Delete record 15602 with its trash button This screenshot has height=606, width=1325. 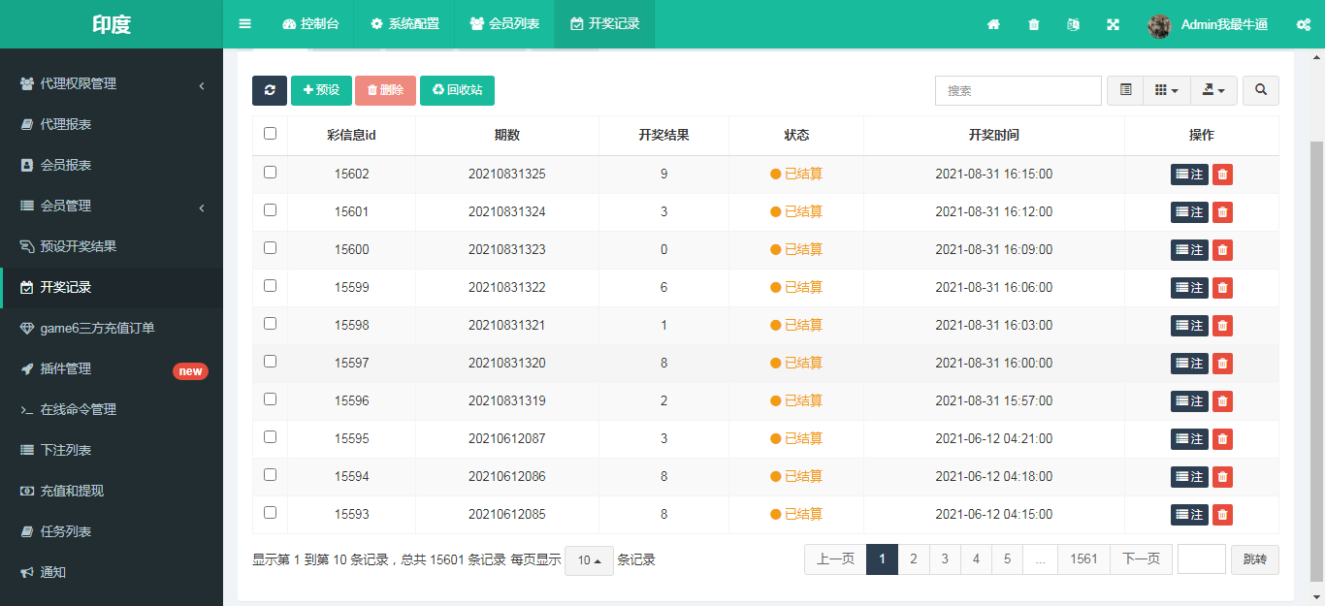(1221, 175)
